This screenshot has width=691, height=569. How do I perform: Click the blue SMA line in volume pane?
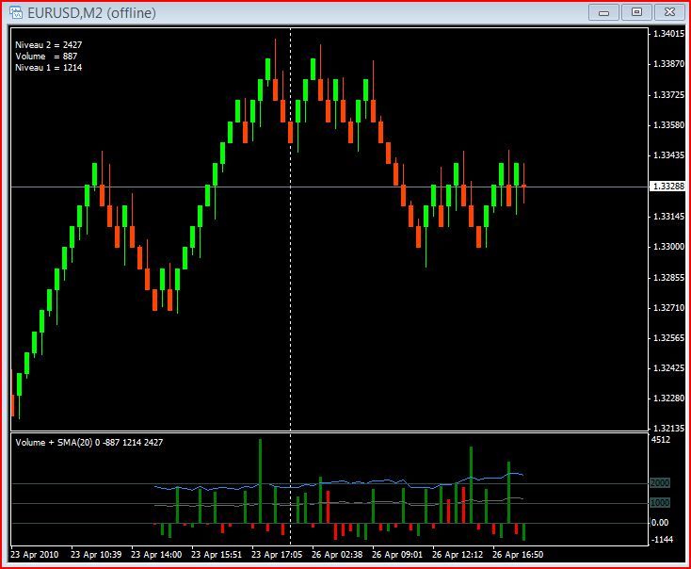(339, 481)
